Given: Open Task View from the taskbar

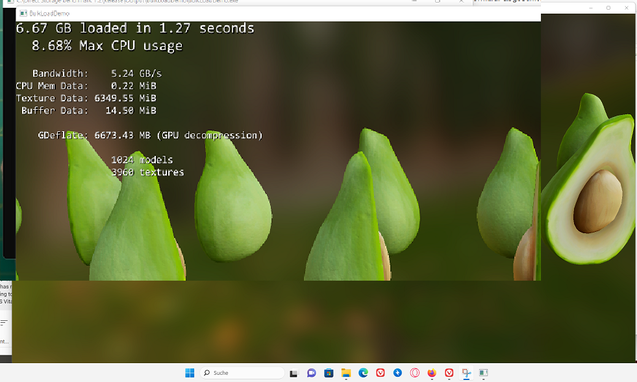Looking at the screenshot, I should point(294,373).
